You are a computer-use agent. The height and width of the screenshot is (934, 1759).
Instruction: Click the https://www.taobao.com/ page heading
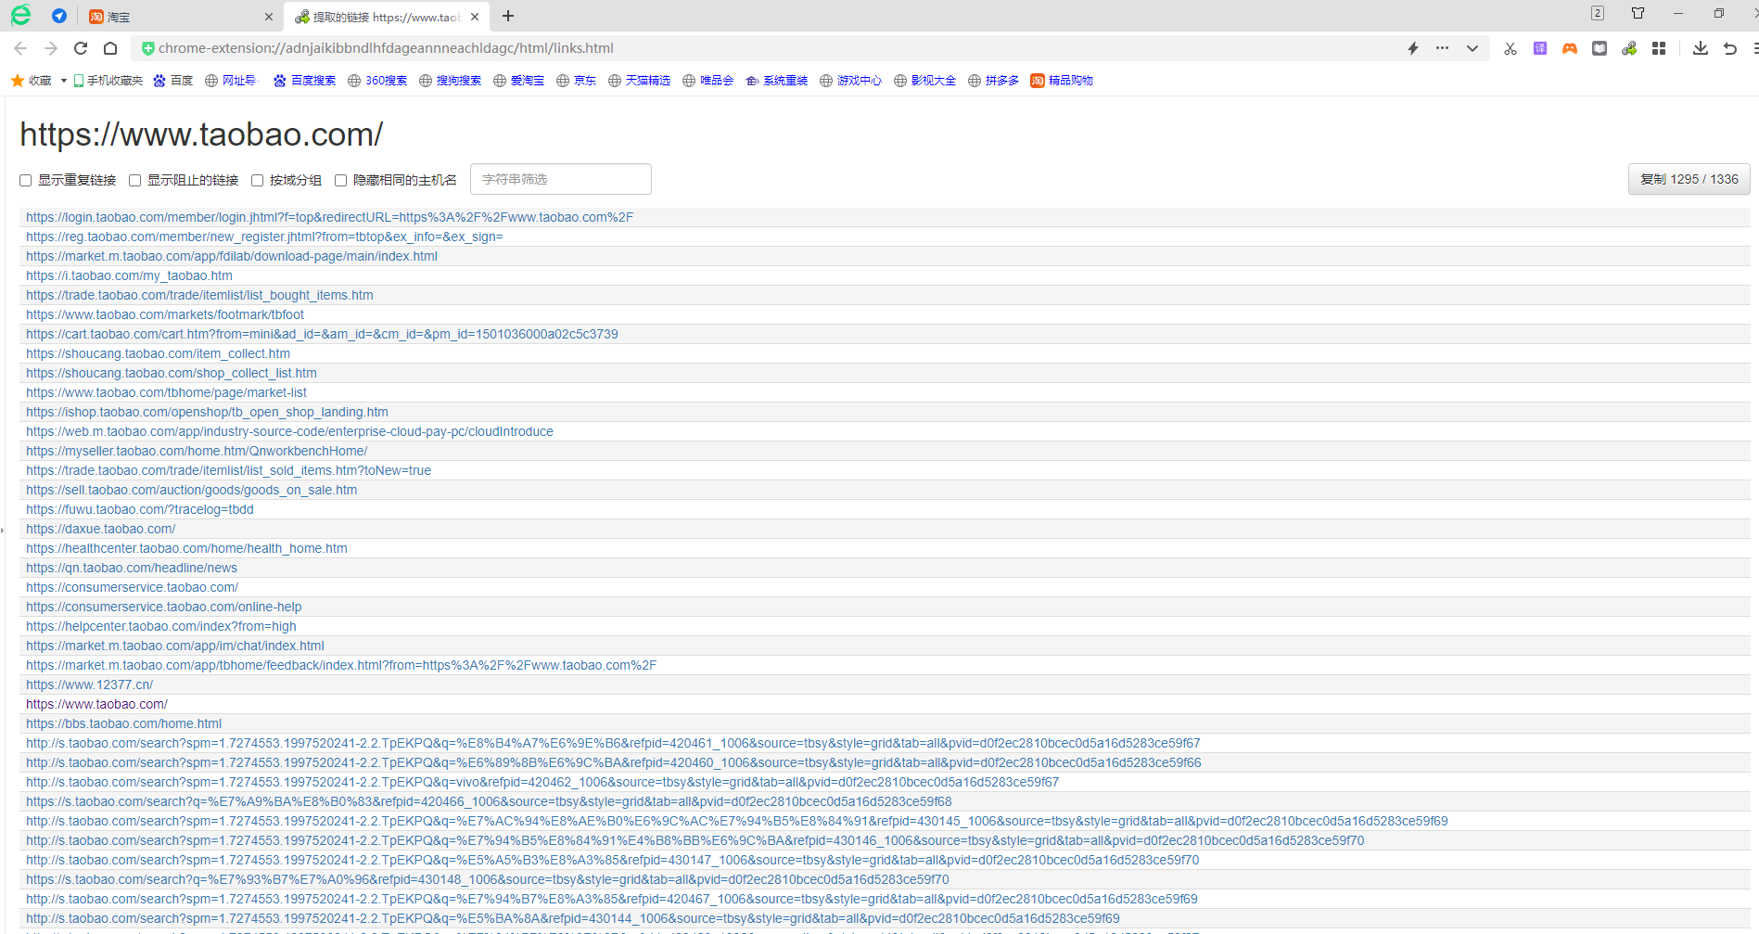click(201, 134)
